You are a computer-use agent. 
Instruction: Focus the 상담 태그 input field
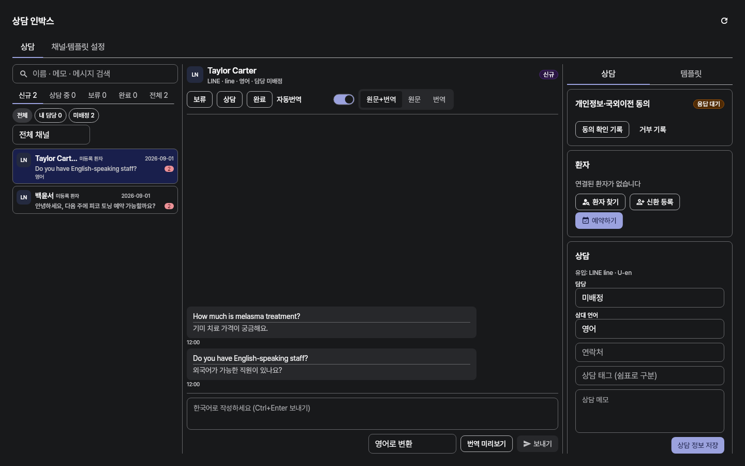tap(650, 375)
